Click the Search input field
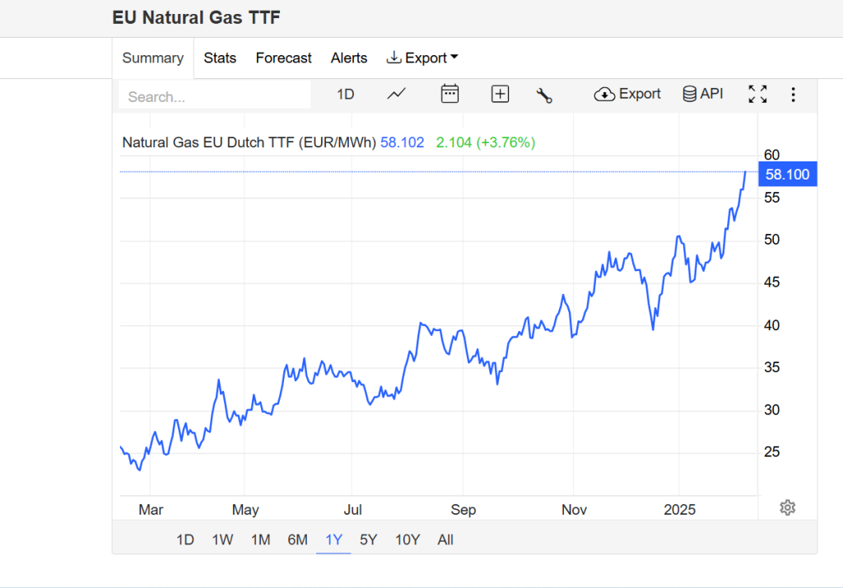This screenshot has width=843, height=588. click(x=214, y=96)
